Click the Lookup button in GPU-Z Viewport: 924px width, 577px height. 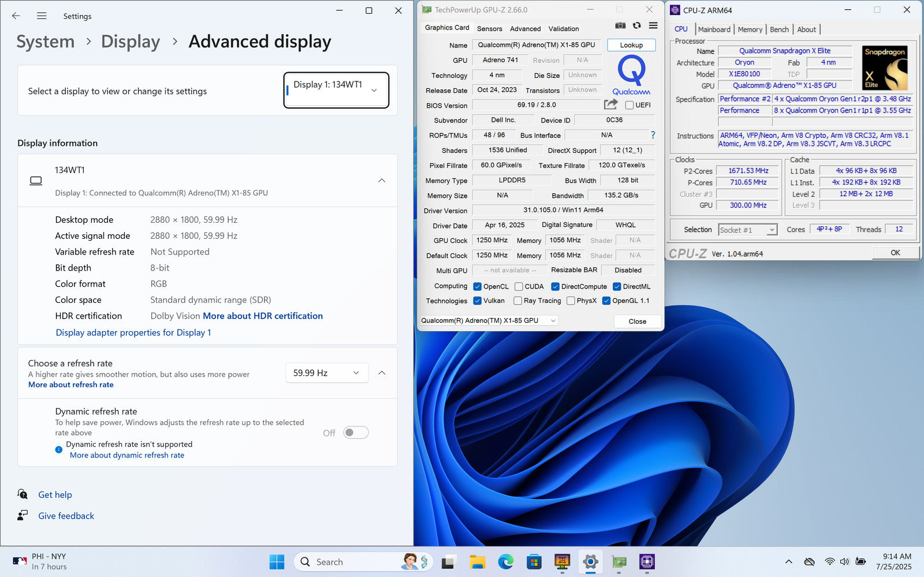[631, 45]
